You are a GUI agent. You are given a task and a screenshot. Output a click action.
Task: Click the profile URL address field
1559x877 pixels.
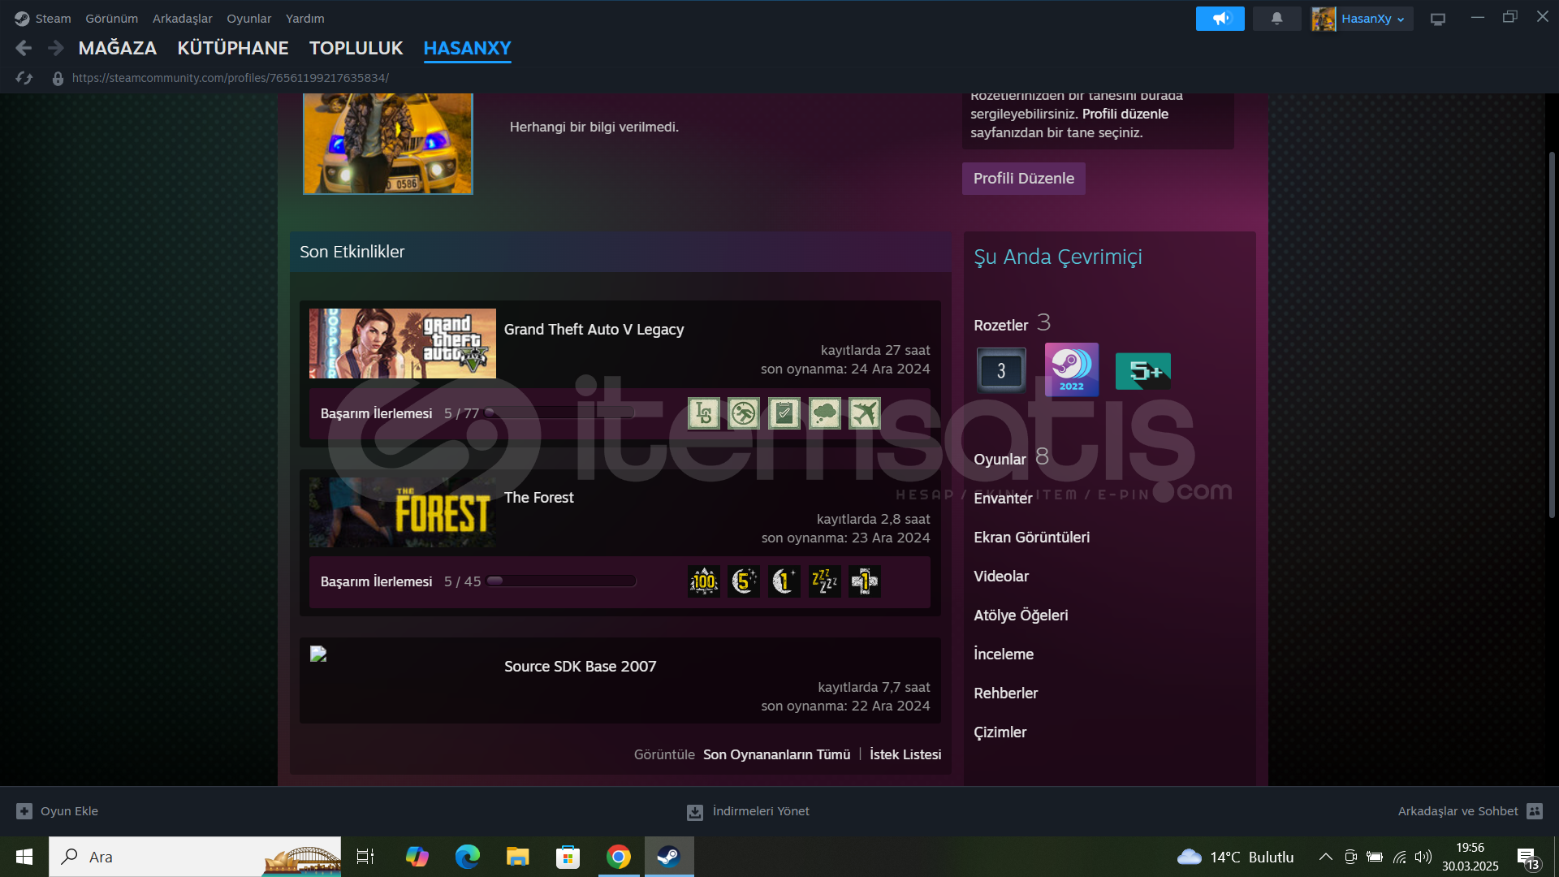[x=231, y=78]
